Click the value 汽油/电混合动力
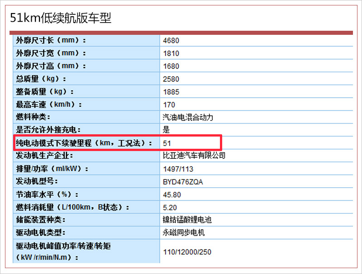The width and height of the screenshot is (362, 274). tap(188, 118)
